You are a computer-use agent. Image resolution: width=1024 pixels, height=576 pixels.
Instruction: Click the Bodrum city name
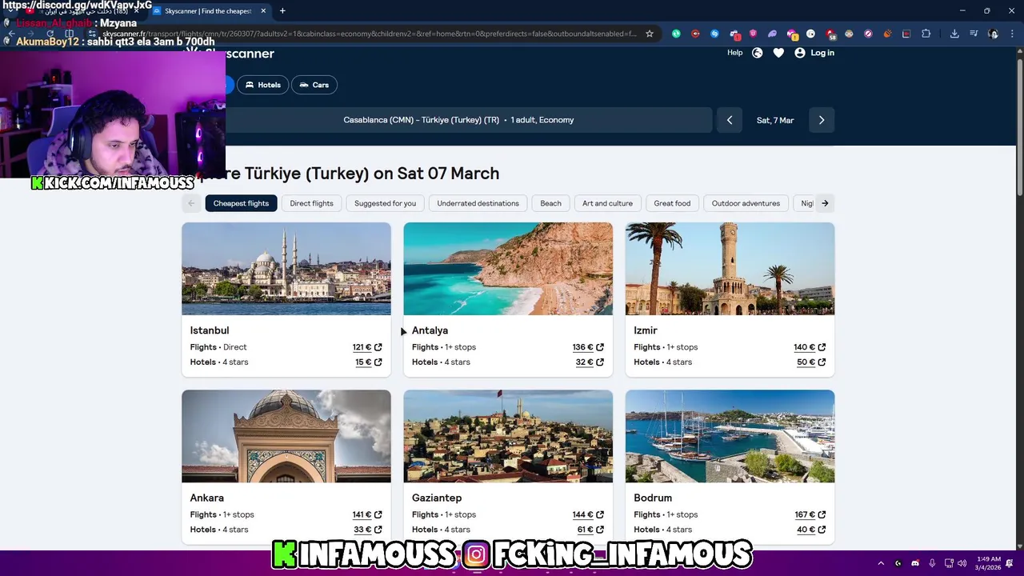click(653, 498)
